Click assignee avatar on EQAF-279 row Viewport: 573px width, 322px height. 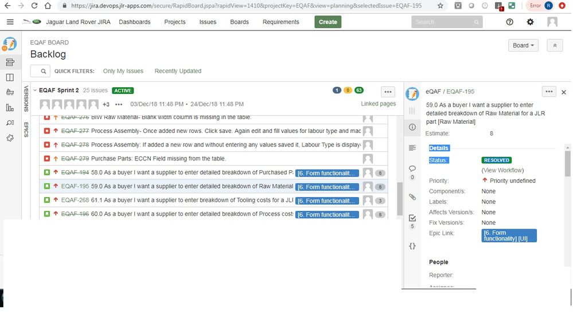point(368,159)
